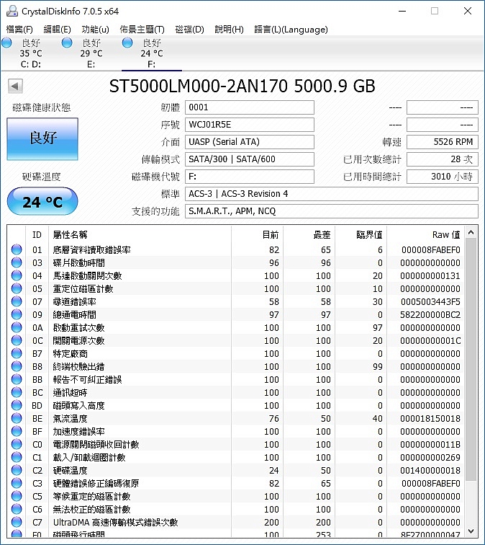Click the status circle for attribute B8

[x=17, y=366]
